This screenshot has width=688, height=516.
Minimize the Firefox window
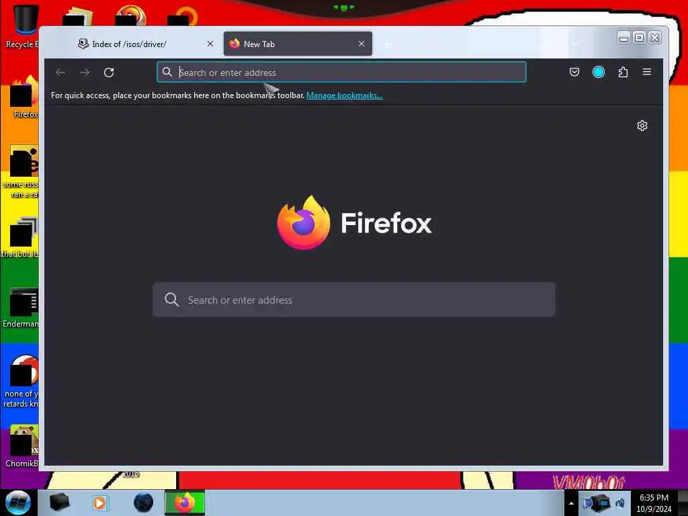(623, 38)
